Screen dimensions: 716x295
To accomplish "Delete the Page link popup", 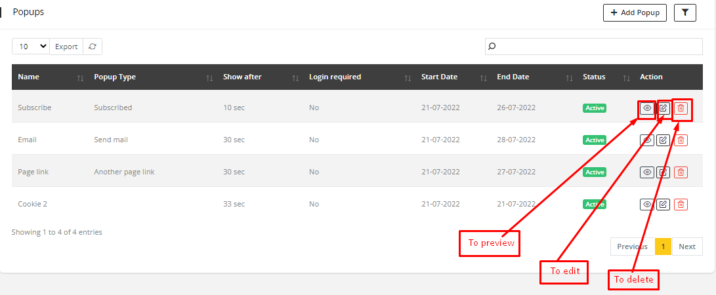I will pyautogui.click(x=681, y=172).
